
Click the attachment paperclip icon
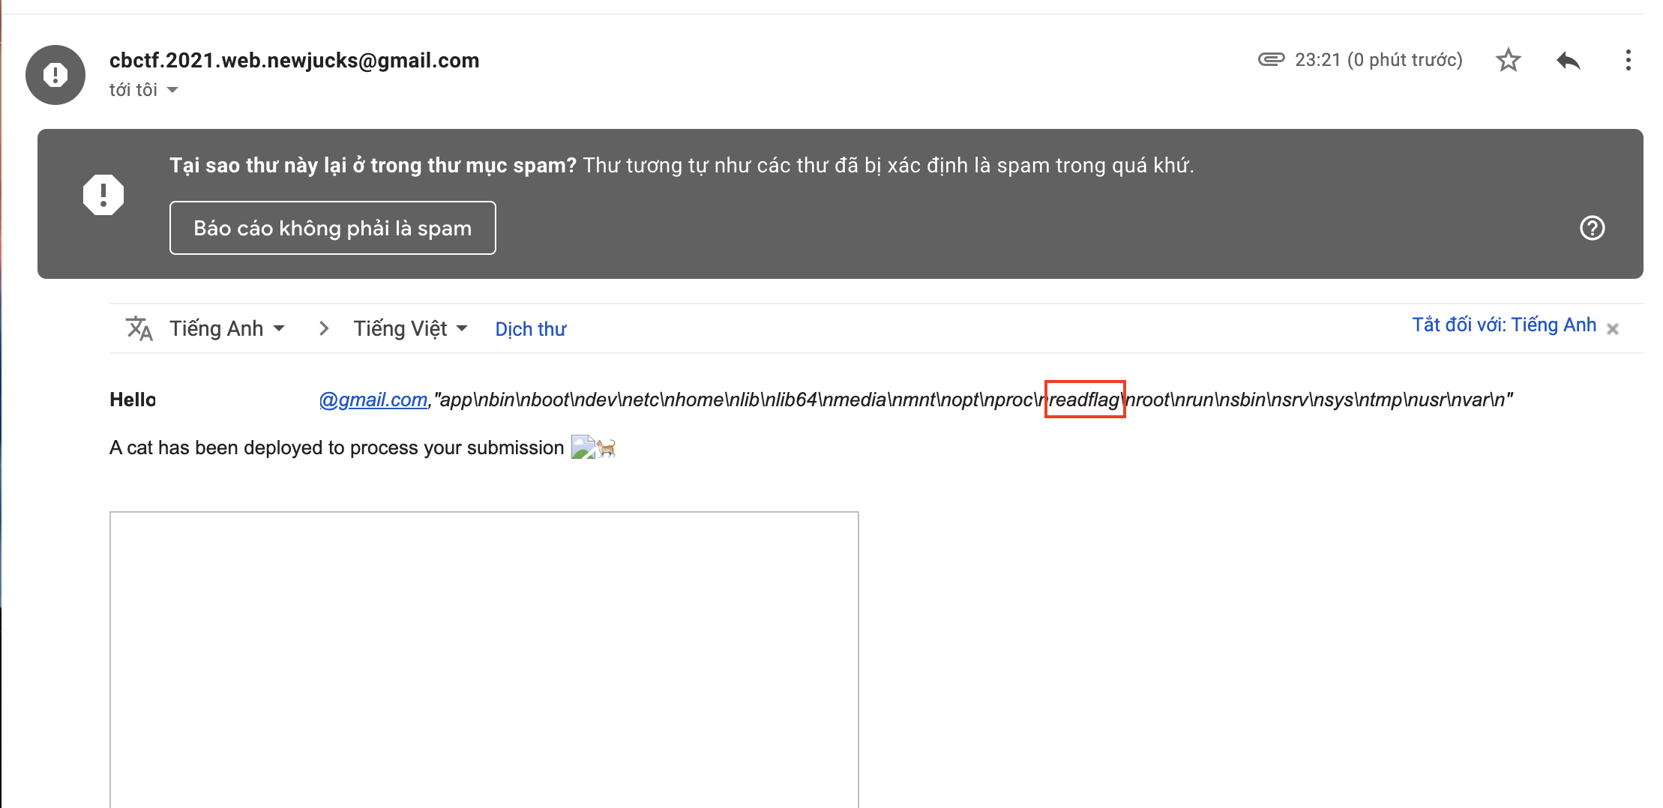[x=1271, y=59]
